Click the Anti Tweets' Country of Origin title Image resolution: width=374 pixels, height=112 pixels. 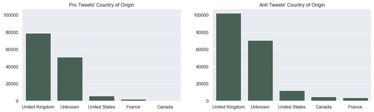coord(292,5)
